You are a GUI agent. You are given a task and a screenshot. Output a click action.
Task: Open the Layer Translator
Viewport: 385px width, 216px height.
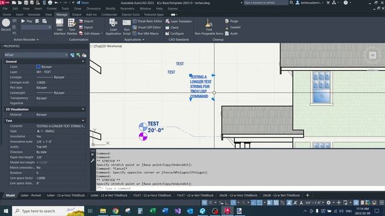tap(179, 22)
